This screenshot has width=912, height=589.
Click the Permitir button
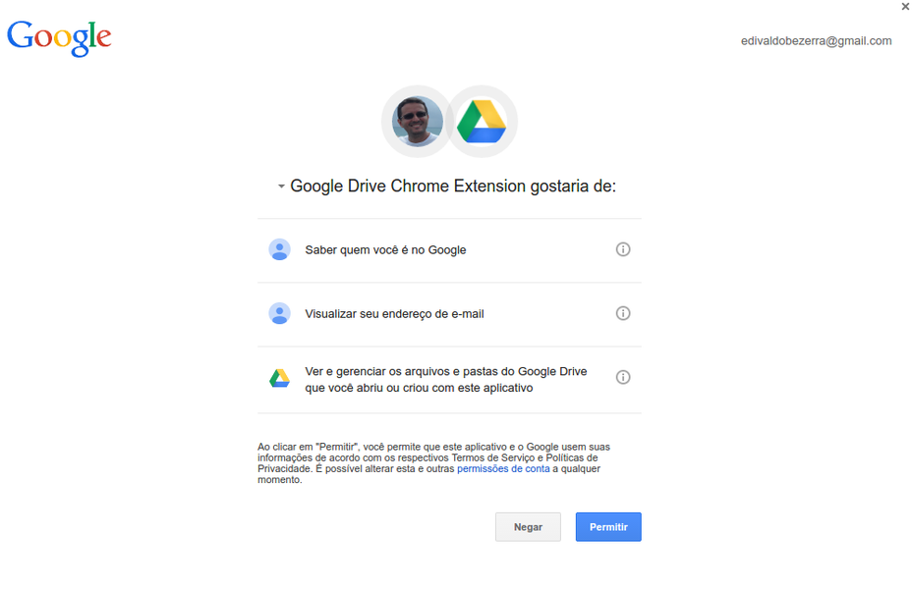pos(608,527)
